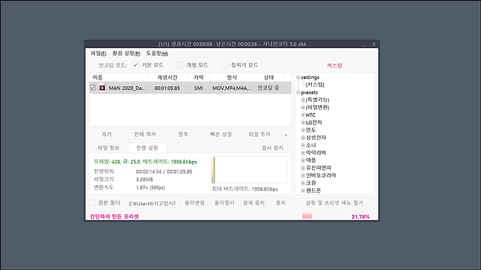Expand the 만도 preset group
Viewport: 481px width, 270px height.
click(x=303, y=130)
